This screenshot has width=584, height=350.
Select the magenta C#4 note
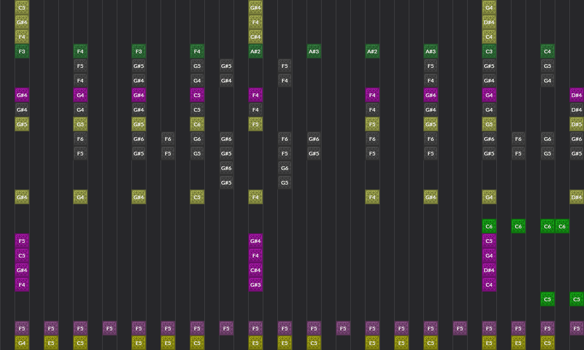(255, 270)
